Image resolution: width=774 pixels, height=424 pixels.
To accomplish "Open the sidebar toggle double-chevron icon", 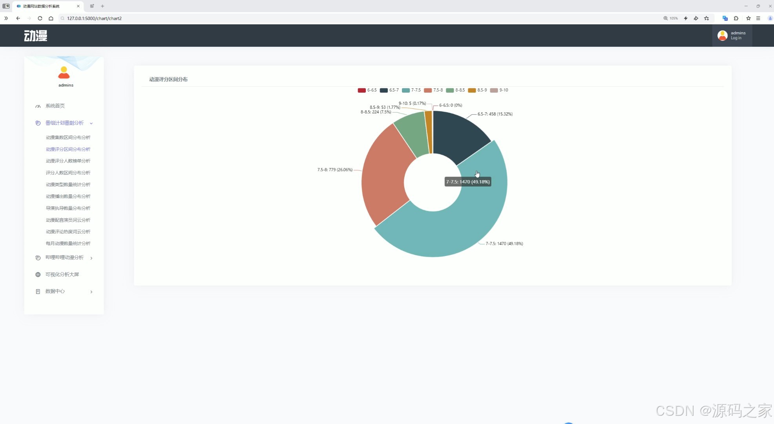I will [x=6, y=18].
